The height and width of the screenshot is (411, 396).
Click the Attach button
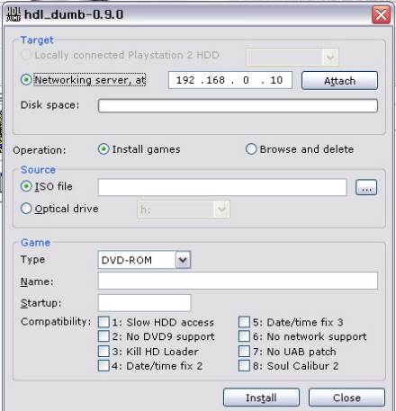[x=339, y=80]
